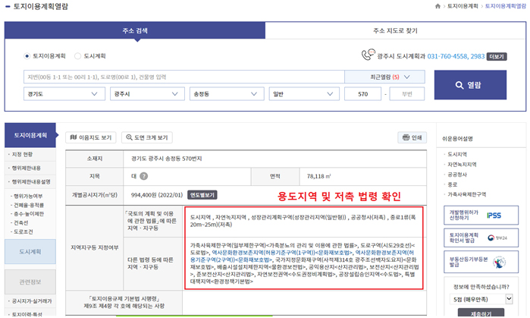Image resolution: width=530 pixels, height=318 pixels.
Task: Click the 인쇄 print button
Action: pos(412,137)
